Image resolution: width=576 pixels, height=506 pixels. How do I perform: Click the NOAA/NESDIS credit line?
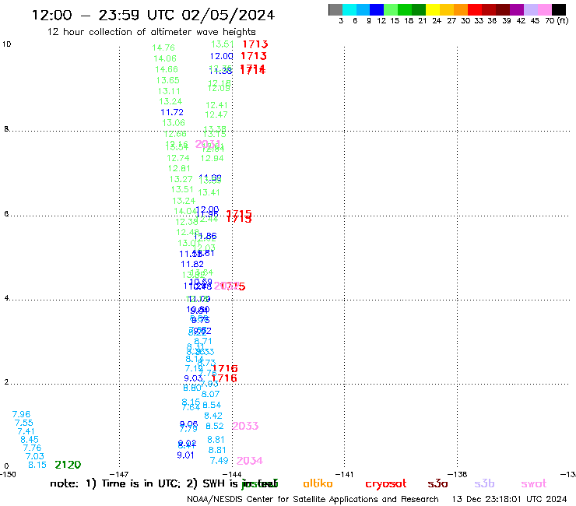click(313, 500)
